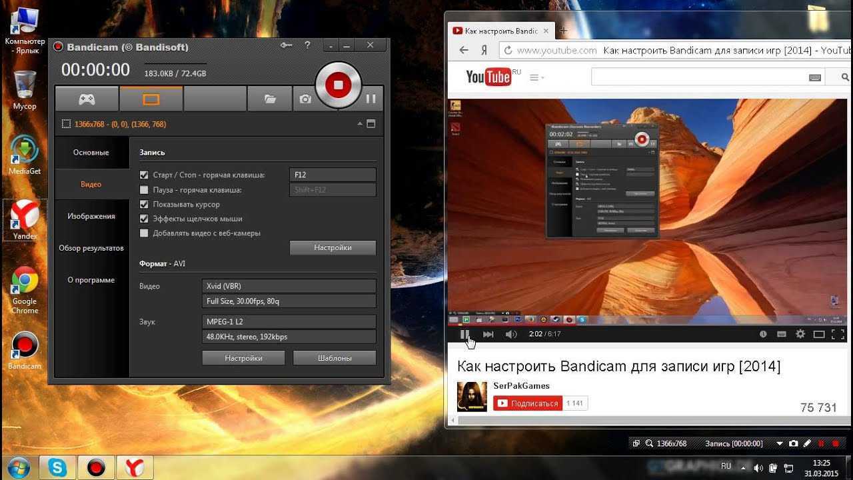
Task: Open Bandicam help question mark
Action: [307, 45]
